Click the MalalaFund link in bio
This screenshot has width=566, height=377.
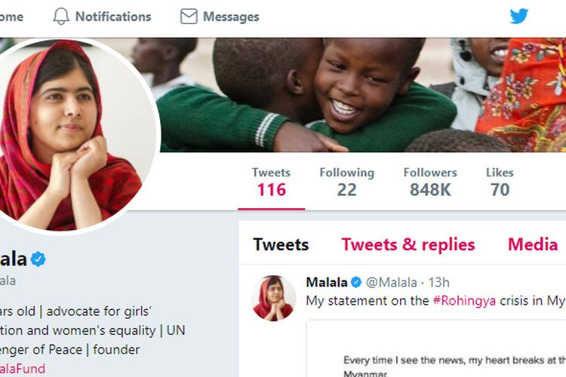(x=23, y=369)
